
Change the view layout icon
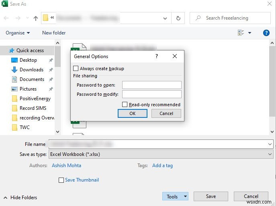click(241, 33)
